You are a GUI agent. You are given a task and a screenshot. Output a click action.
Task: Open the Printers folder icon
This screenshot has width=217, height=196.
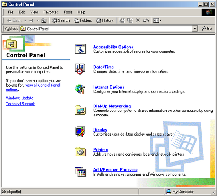[x=80, y=151]
